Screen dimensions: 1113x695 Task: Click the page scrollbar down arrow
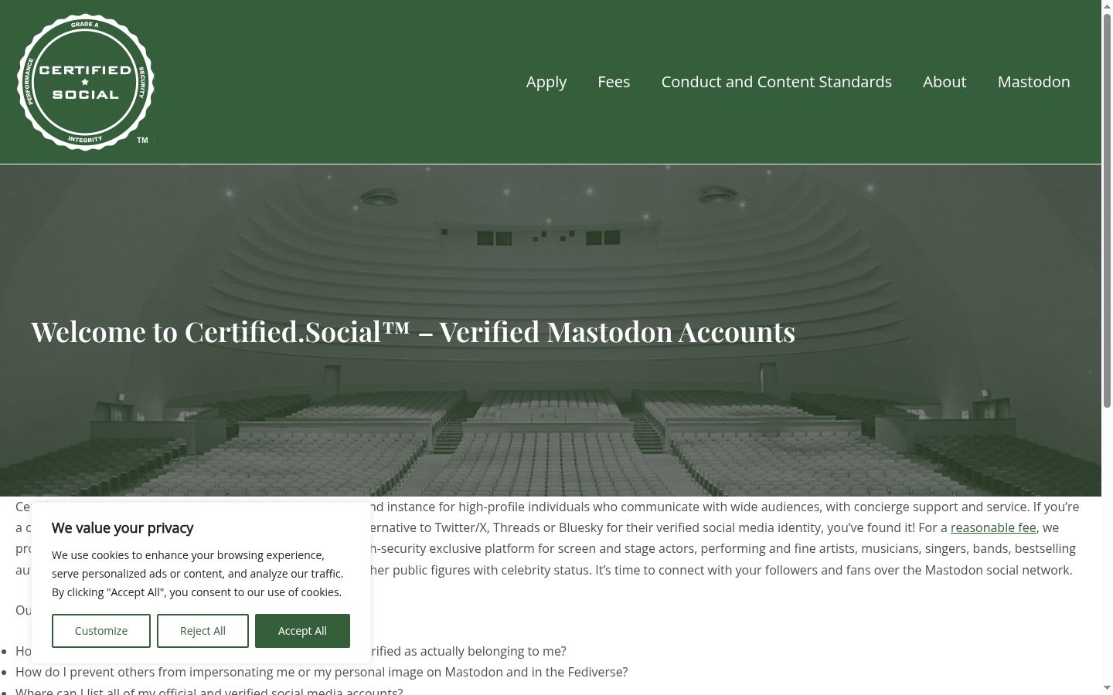click(1107, 687)
